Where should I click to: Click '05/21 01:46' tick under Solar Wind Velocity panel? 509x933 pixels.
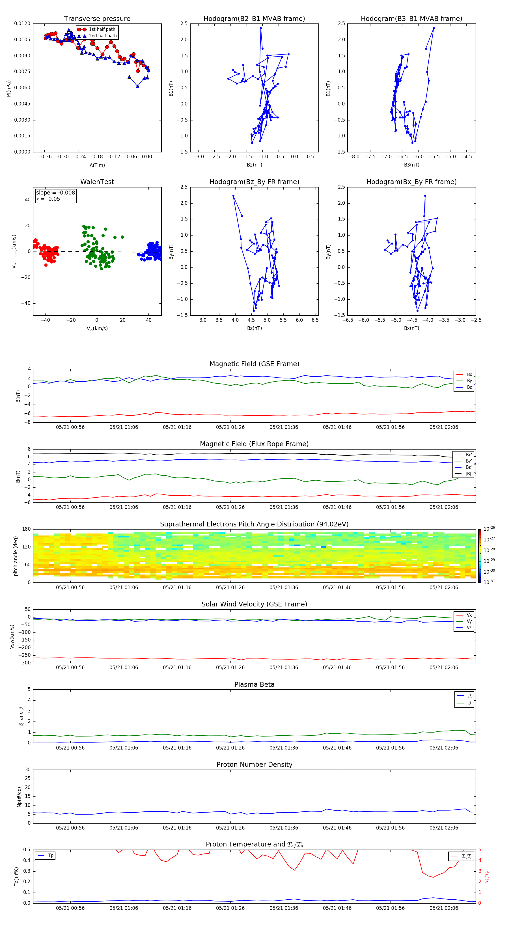337,668
